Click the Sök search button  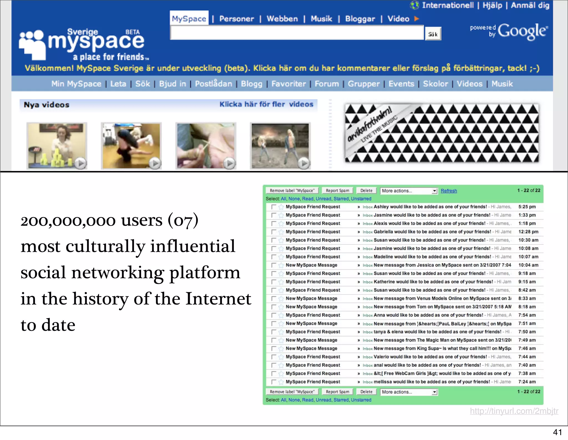click(433, 34)
